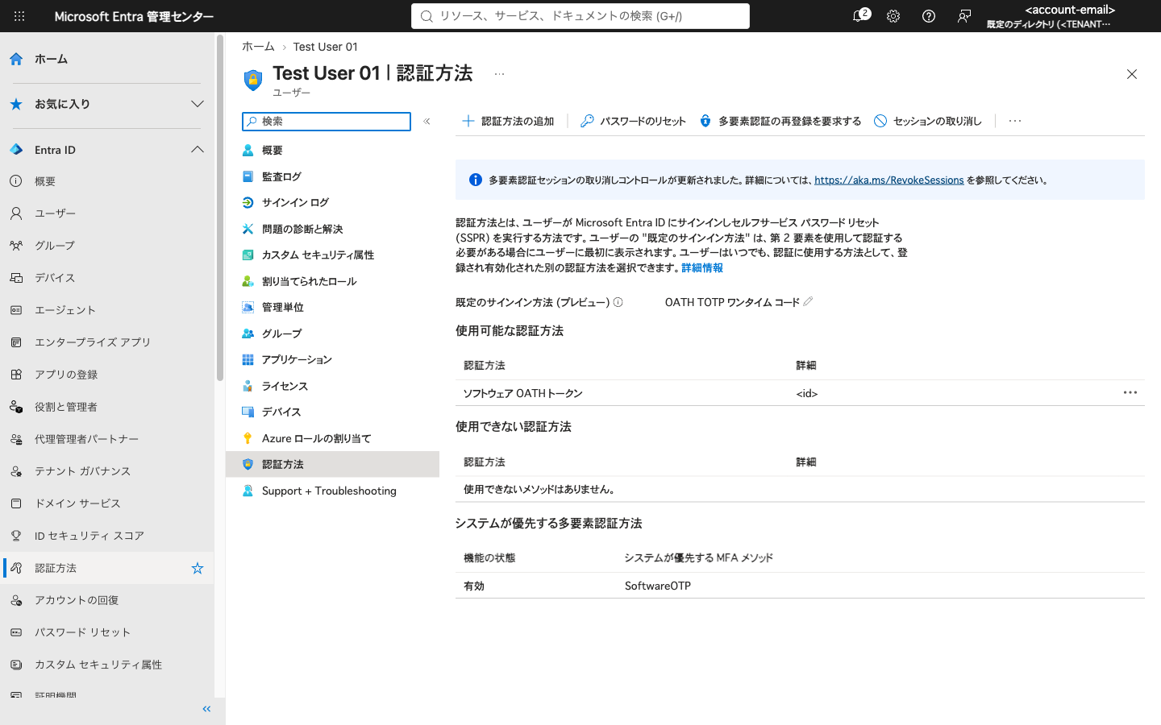Focus the global resource search box
Screen dimensions: 1161x725
point(580,16)
